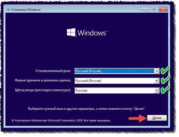Click the Устанавливаемый язык label
The width and height of the screenshot is (179, 137).
(53, 71)
